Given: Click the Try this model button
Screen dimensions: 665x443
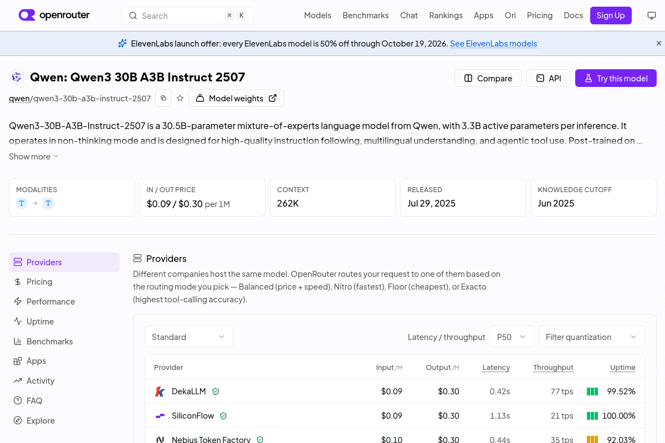Looking at the screenshot, I should tap(616, 78).
